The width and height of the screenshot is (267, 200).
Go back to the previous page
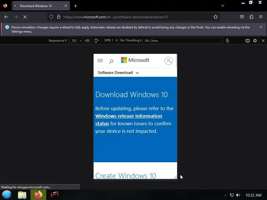pyautogui.click(x=6, y=17)
